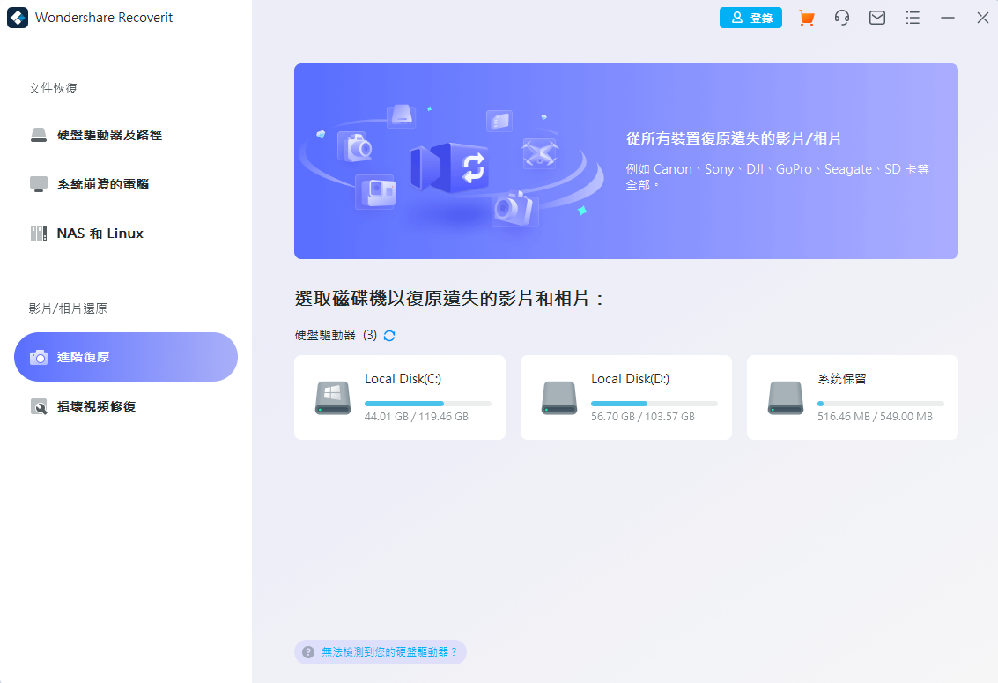Click the Windows drive icon for Local Disk(C:)
This screenshot has height=683, width=998.
click(x=333, y=397)
